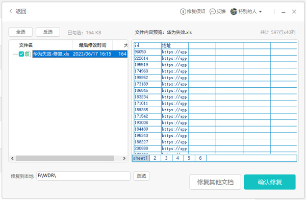The height and width of the screenshot is (200, 306).
Task: Click preview cell 195519
Action: click(x=147, y=65)
